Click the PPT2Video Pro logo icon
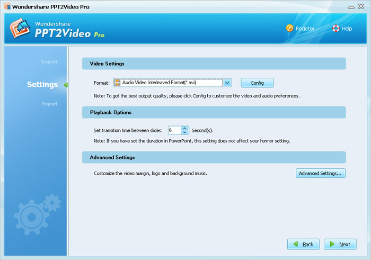The width and height of the screenshot is (371, 260). click(x=20, y=28)
